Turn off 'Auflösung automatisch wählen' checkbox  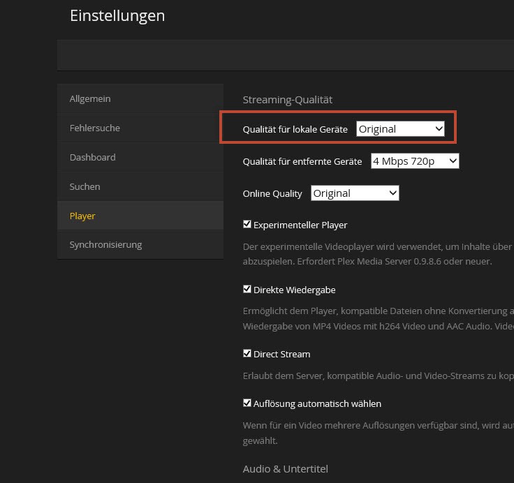247,403
